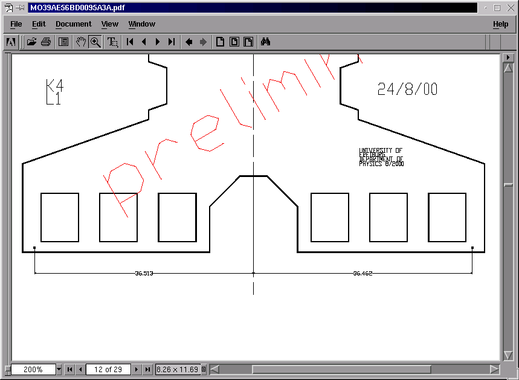The image size is (519, 380).
Task: Status bar next page button
Action: click(x=137, y=369)
